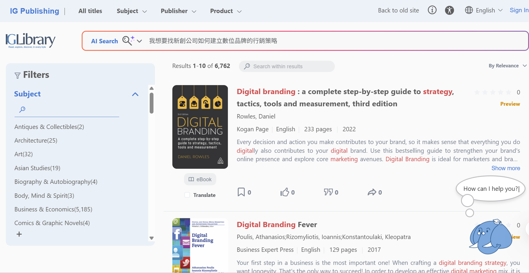Like the Digital branding book with thumbs-up
This screenshot has width=529, height=273.
(x=285, y=192)
